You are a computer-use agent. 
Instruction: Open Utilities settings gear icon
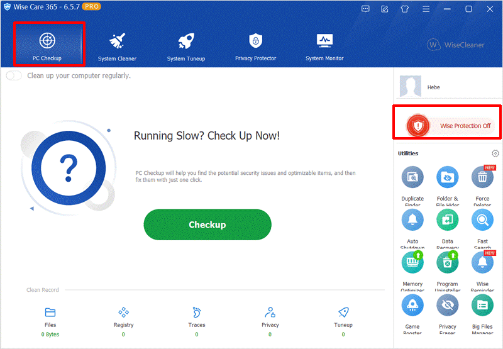tap(495, 153)
